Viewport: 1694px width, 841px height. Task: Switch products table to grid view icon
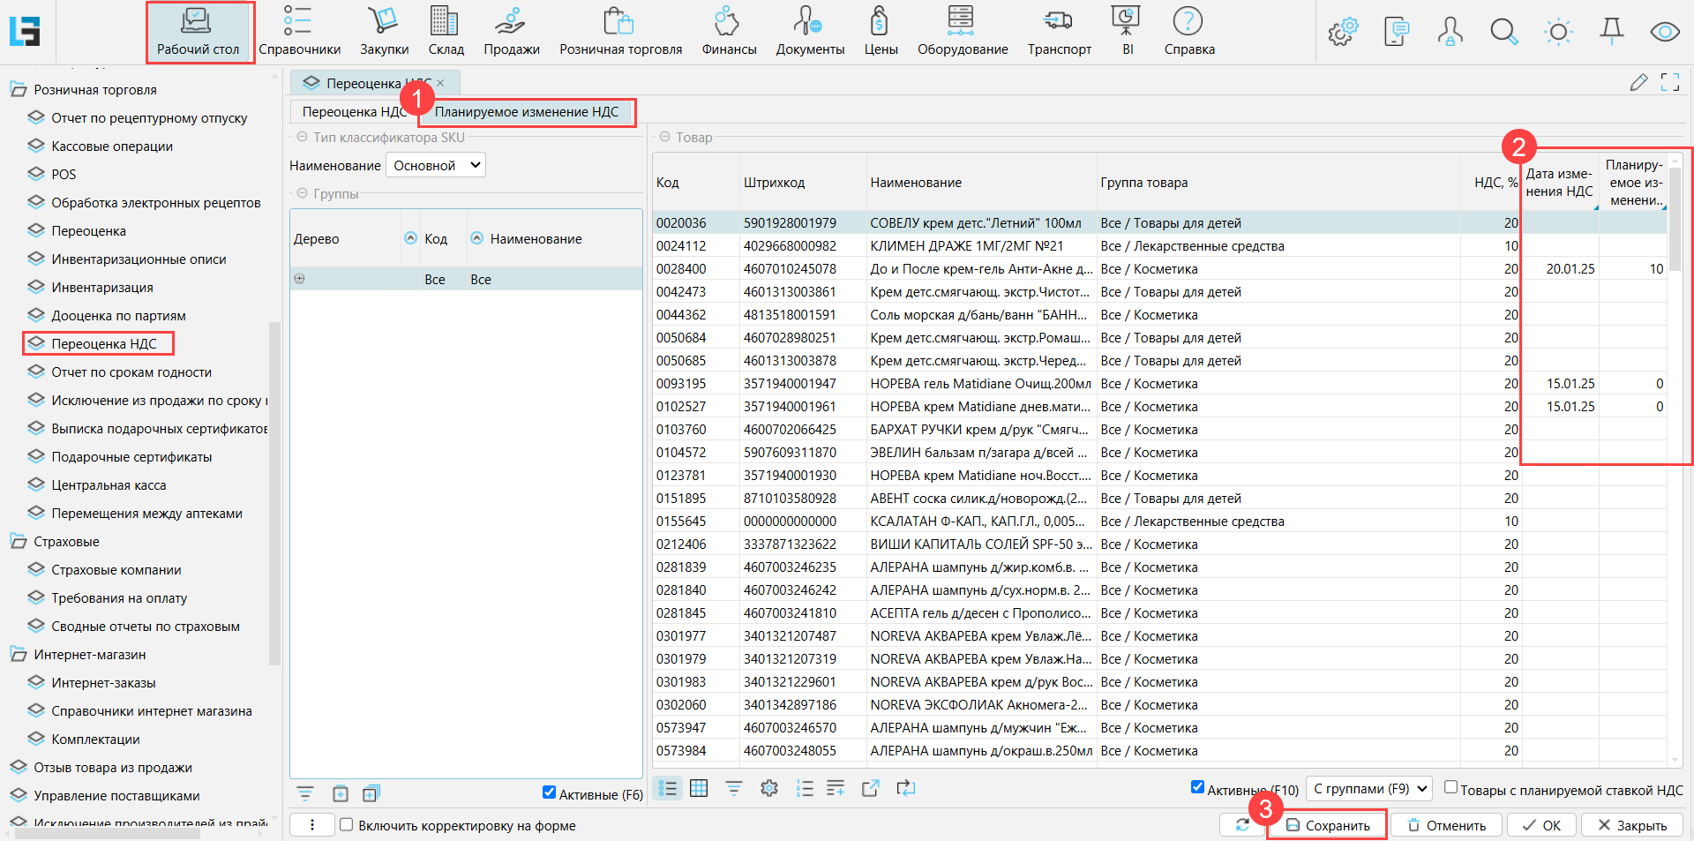click(699, 788)
